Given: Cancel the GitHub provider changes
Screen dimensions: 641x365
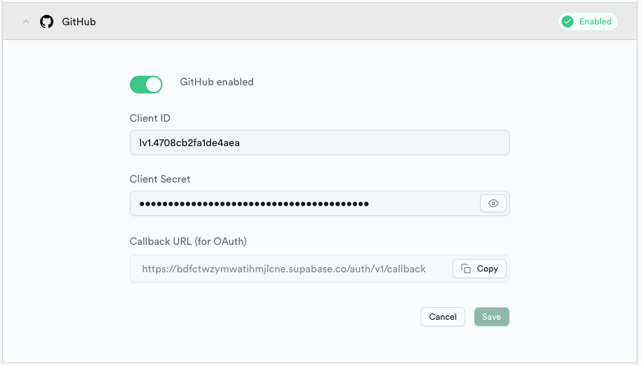Looking at the screenshot, I should pos(443,317).
